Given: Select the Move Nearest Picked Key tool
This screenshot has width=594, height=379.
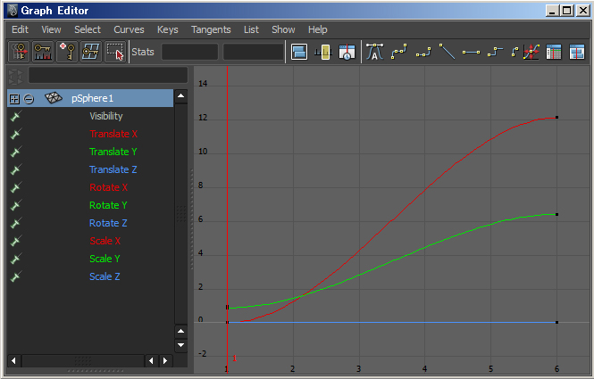Looking at the screenshot, I should pyautogui.click(x=19, y=52).
